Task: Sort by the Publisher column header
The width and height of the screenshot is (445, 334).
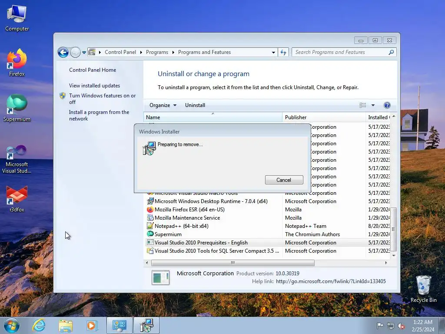Action: coord(324,117)
